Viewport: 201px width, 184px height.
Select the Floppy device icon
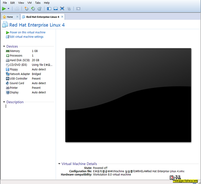pyautogui.click(x=8, y=69)
